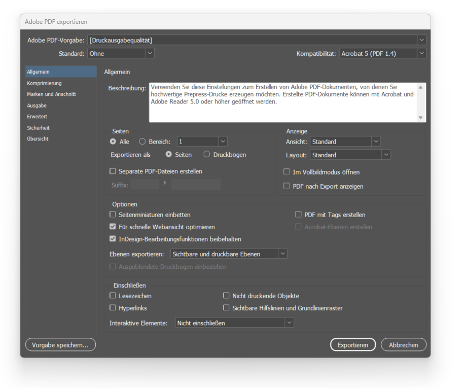Image resolution: width=464 pixels, height=388 pixels.
Task: Open the Adobe PDF-Vorgabe preset dropdown
Action: pyautogui.click(x=421, y=40)
